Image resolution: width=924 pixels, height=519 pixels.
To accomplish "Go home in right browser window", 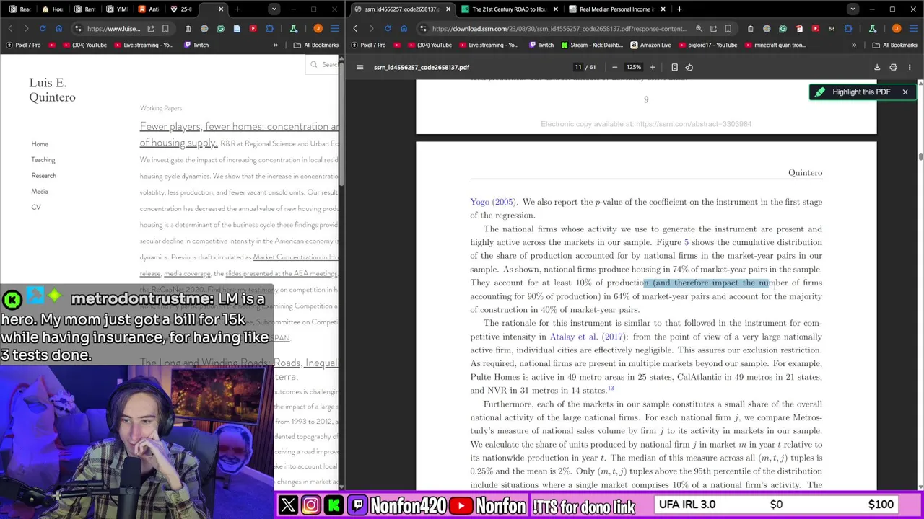I will [x=404, y=29].
